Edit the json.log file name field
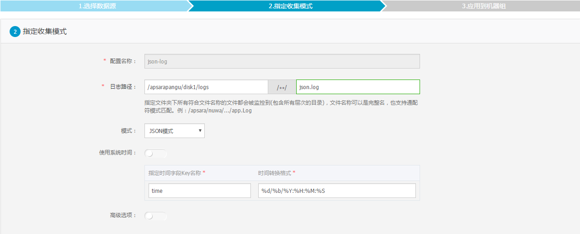This screenshot has height=234, width=580. [358, 87]
